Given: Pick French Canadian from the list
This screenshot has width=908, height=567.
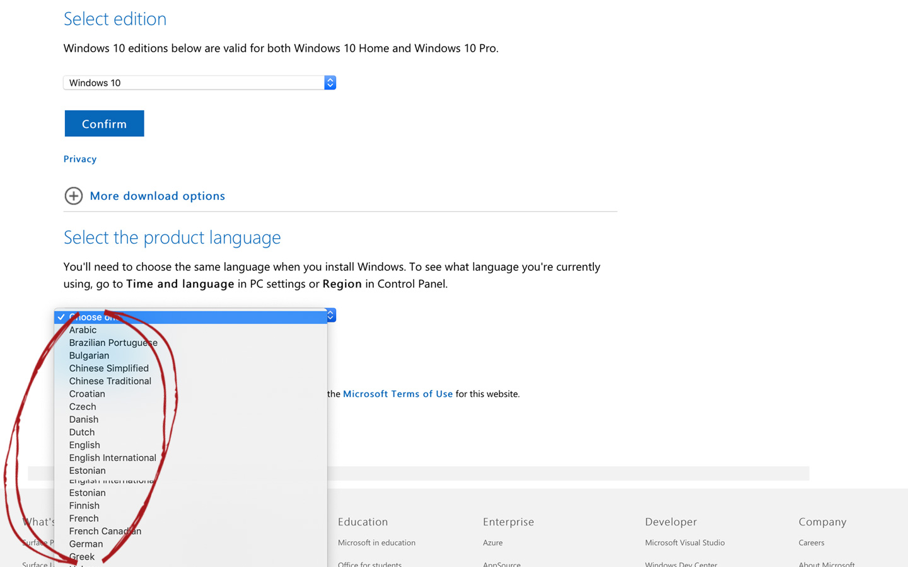Looking at the screenshot, I should (x=190, y=531).
